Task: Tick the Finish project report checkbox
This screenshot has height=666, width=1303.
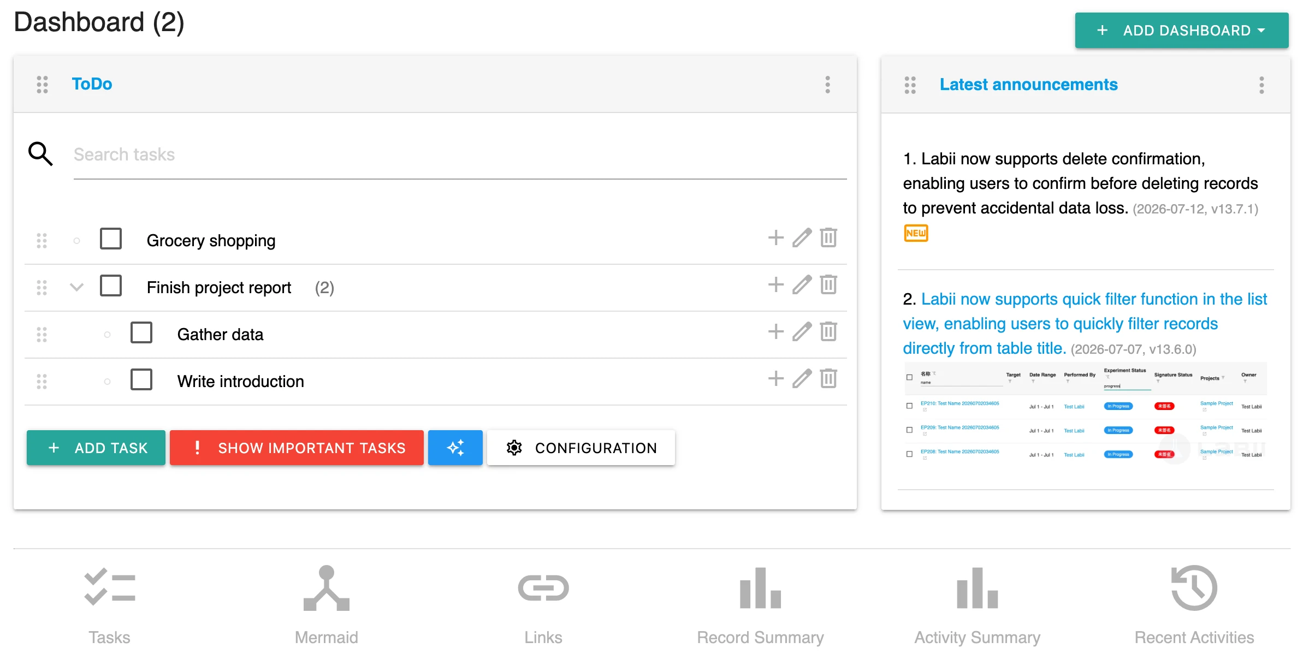Action: point(111,286)
